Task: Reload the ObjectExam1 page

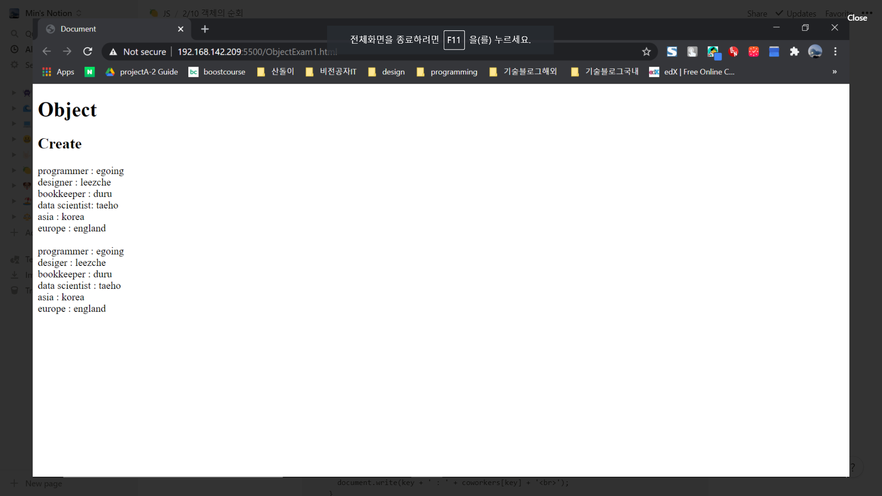Action: 88,51
